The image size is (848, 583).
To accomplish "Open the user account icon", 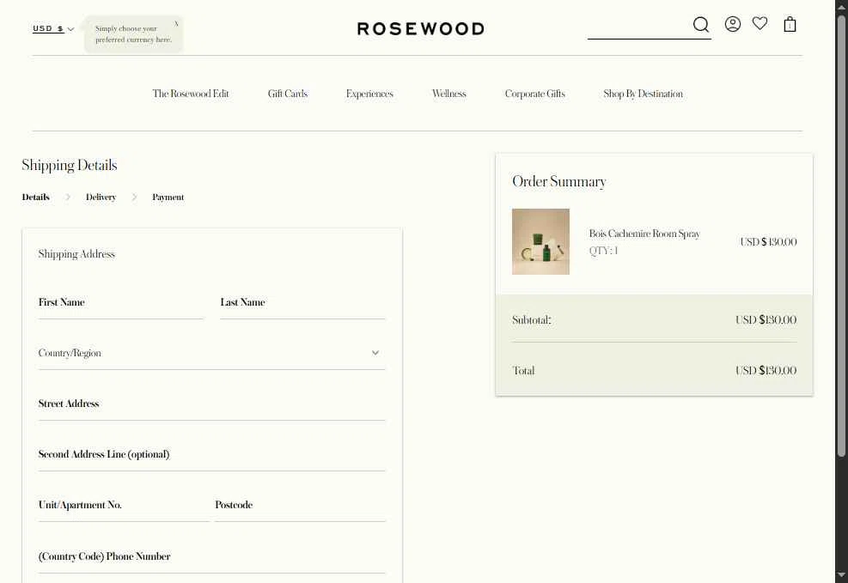I will click(732, 24).
